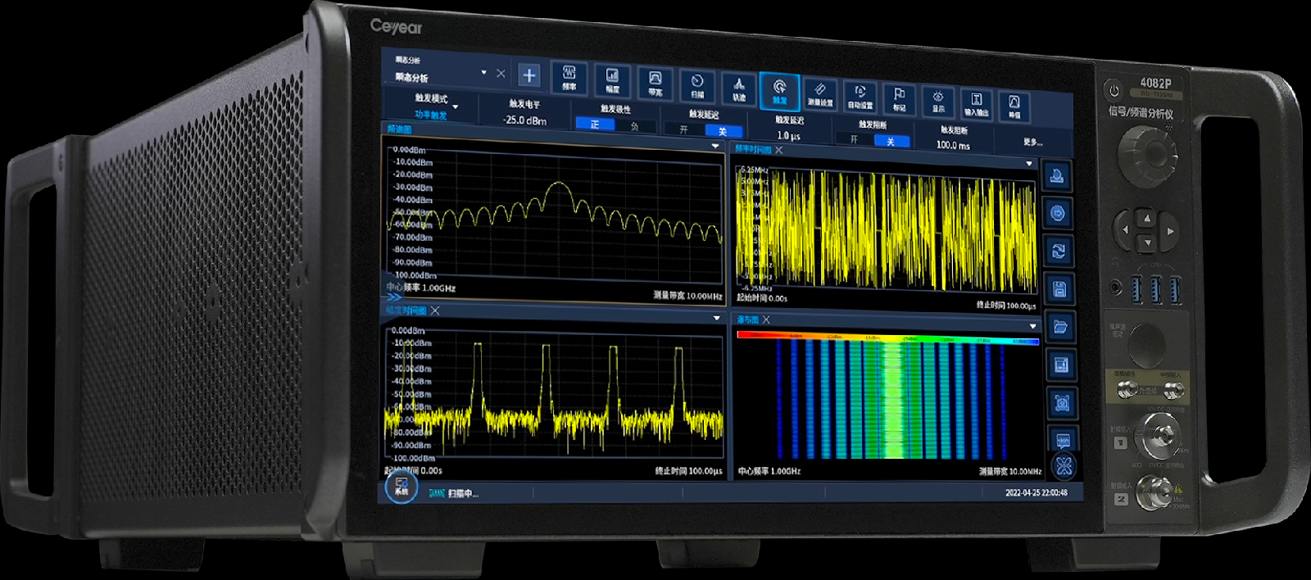Click the open-folder sidebar icon

(x=1060, y=327)
